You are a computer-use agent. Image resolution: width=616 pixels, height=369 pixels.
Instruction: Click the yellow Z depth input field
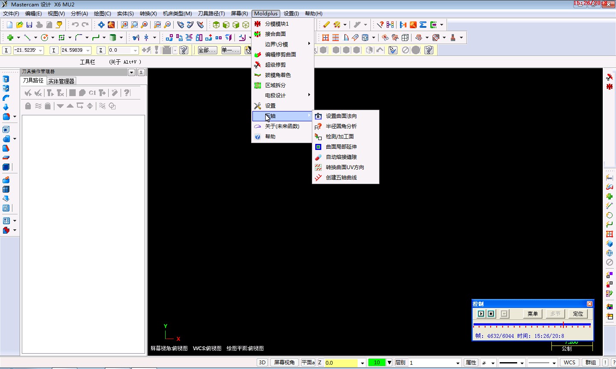coord(341,363)
